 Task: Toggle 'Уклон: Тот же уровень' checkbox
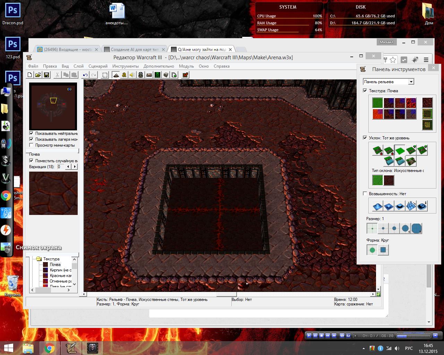(365, 138)
